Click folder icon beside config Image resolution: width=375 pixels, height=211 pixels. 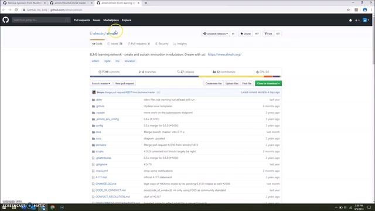pyautogui.click(x=93, y=125)
